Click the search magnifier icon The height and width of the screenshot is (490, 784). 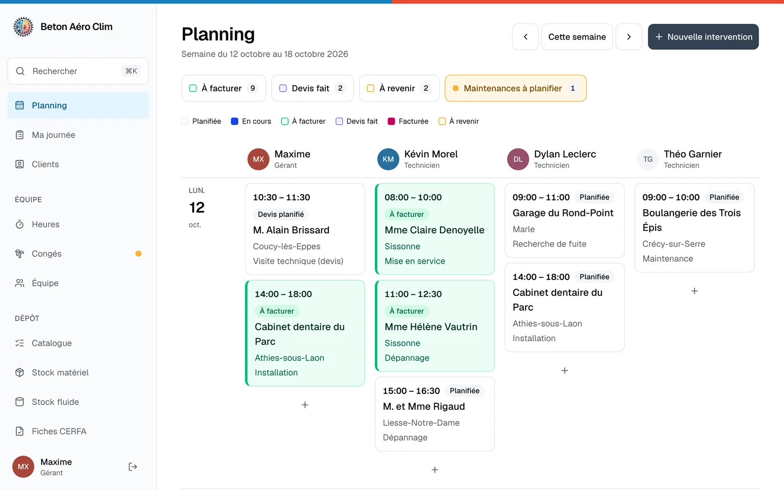[20, 71]
